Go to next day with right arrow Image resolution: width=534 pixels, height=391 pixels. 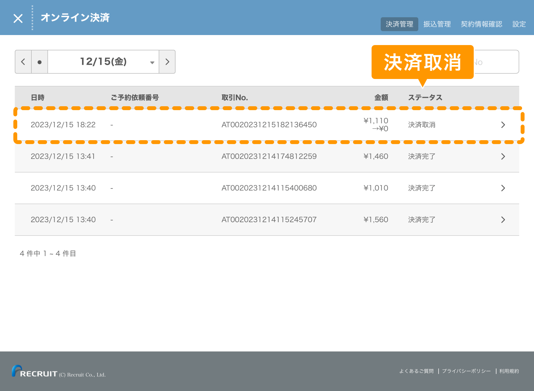(167, 62)
